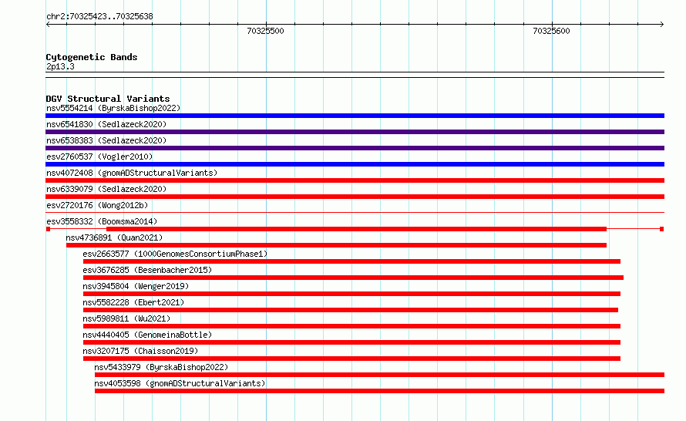Open esv2760537 (Vogler2010) variant label
The width and height of the screenshot is (686, 421).
pos(99,157)
